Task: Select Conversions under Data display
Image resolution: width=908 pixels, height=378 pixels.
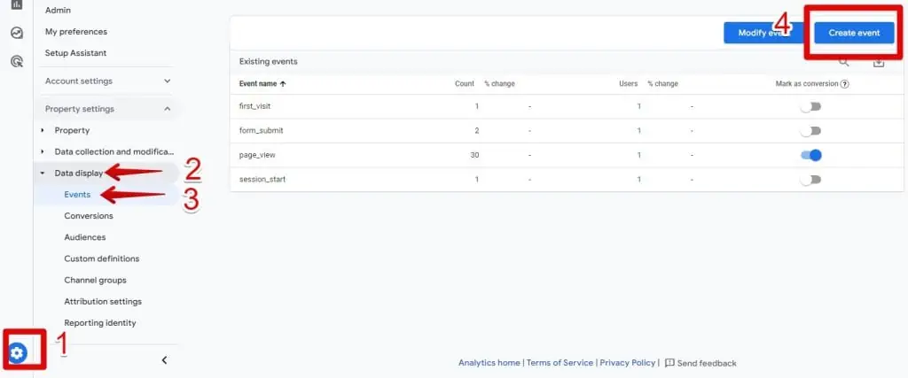Action: coord(89,216)
